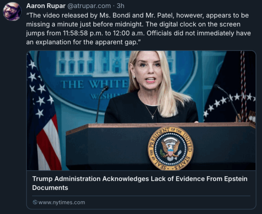Click the quoted post text paragraph

tap(139, 29)
